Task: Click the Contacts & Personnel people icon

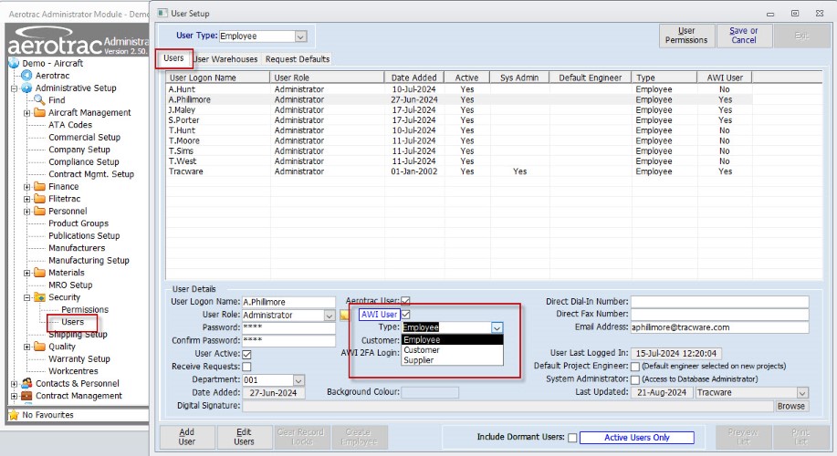Action: [x=26, y=383]
